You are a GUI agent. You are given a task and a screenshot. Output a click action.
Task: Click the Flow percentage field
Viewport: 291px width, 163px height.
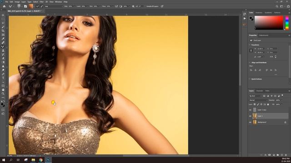(x=110, y=6)
